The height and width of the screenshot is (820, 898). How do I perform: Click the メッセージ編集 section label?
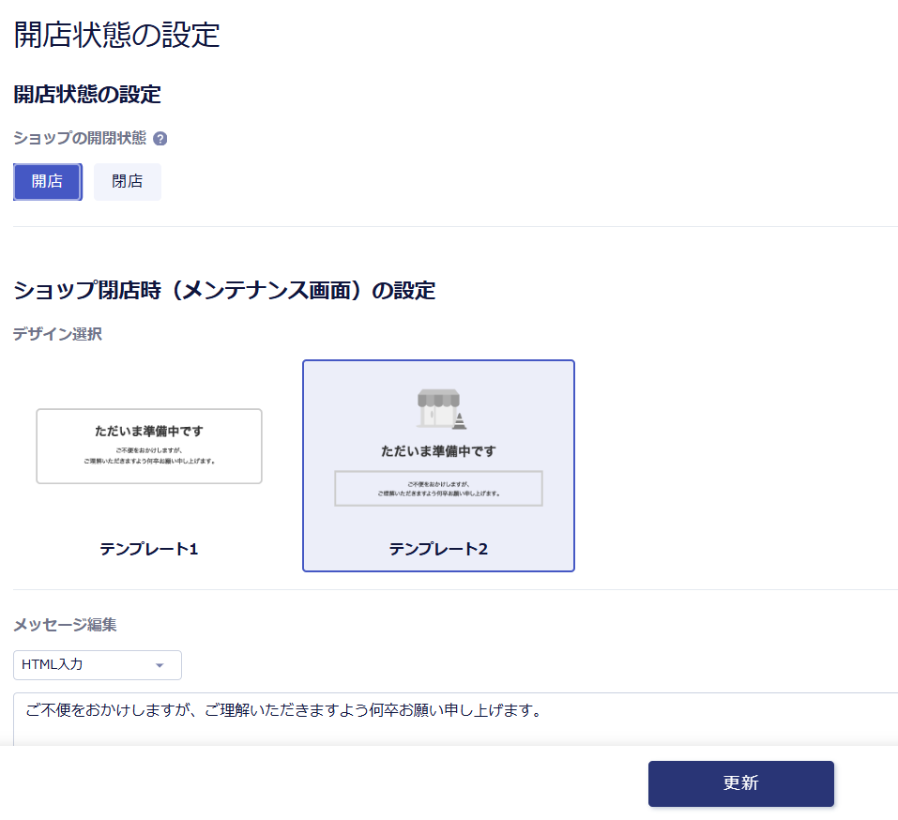[65, 625]
